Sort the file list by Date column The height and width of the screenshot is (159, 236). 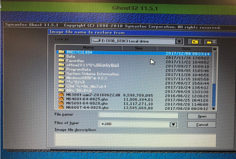[x=186, y=48]
